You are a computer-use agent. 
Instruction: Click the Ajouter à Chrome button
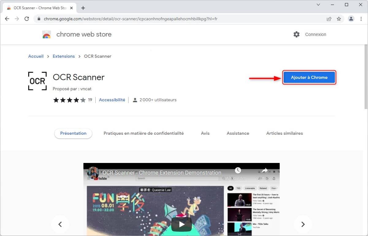(309, 77)
